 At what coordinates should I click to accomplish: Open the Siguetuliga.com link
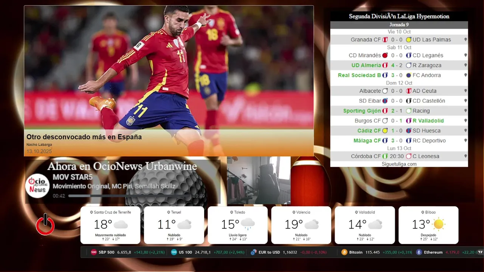click(399, 164)
